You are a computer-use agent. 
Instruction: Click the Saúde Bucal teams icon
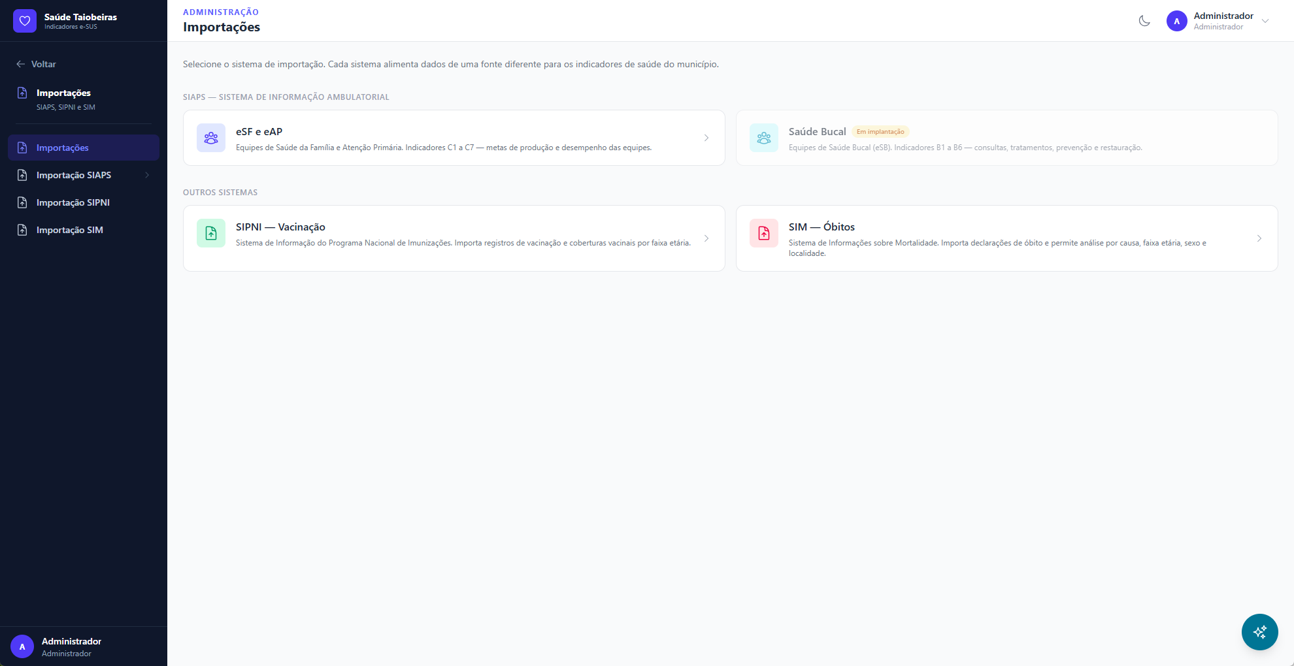[x=763, y=138]
